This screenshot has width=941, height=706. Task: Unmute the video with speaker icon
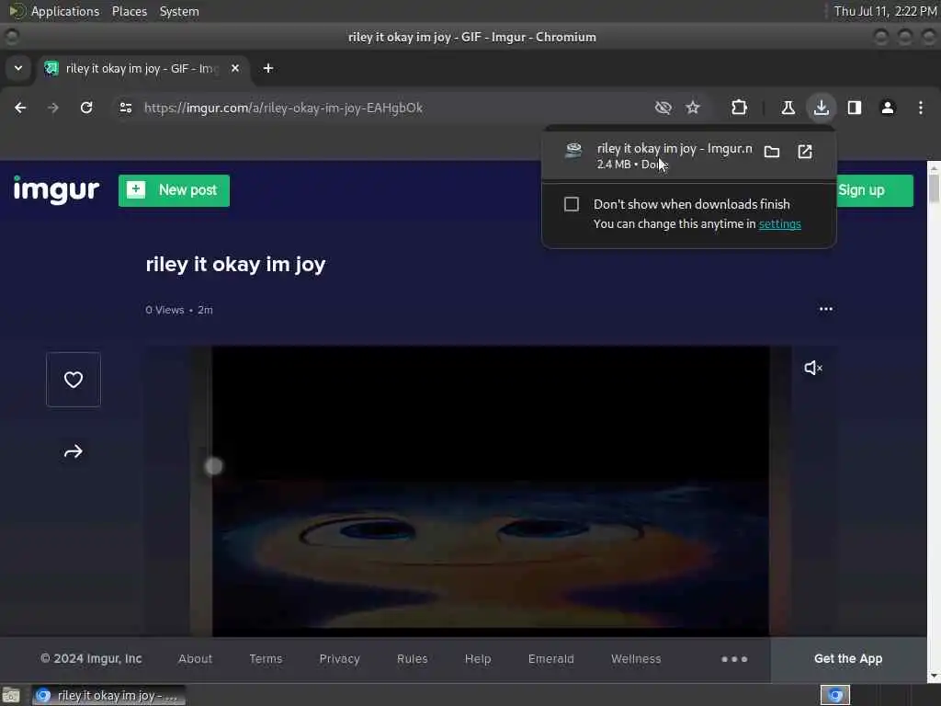(813, 368)
